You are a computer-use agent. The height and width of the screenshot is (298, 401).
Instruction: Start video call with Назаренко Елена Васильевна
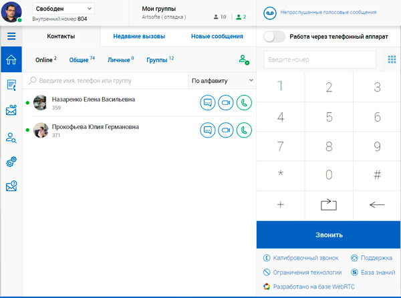click(x=226, y=103)
